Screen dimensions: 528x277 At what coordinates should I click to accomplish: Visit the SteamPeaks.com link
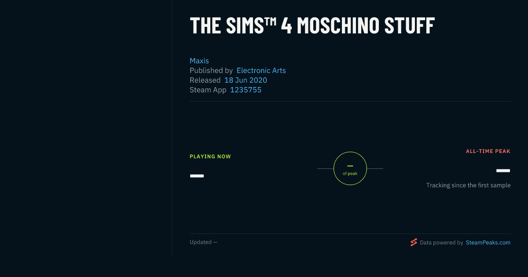pos(488,242)
